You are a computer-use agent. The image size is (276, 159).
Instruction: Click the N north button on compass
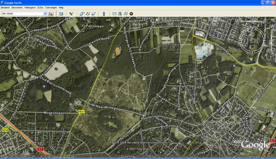253,28
